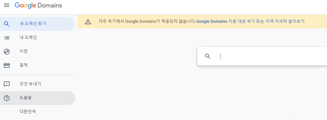Click the credit card icon beside 결제

coord(7,65)
